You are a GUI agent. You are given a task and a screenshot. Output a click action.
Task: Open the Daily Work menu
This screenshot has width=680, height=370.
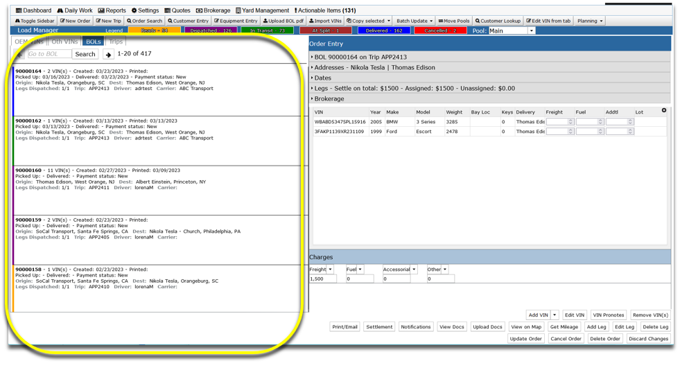(75, 10)
